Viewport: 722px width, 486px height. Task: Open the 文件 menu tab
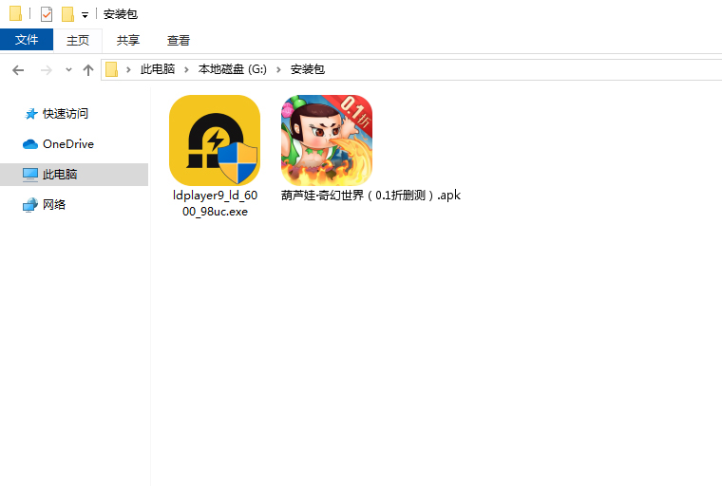click(27, 40)
